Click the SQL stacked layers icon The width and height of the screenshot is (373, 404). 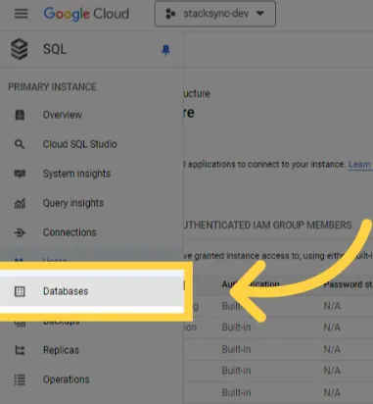tap(20, 49)
